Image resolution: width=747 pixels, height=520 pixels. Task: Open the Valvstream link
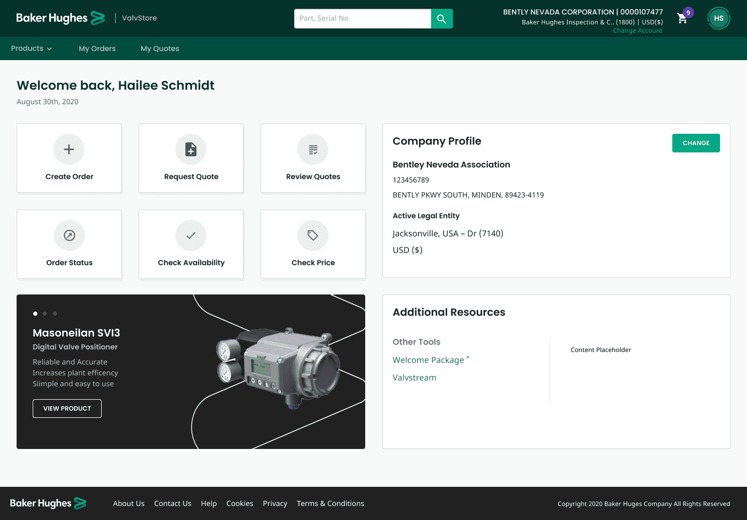click(414, 377)
